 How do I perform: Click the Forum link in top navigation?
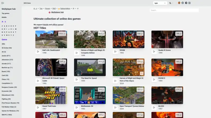(47, 8)
